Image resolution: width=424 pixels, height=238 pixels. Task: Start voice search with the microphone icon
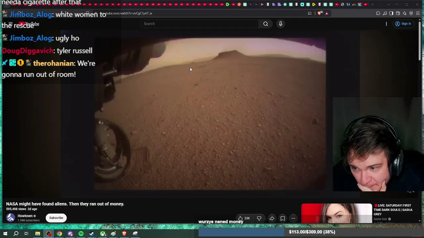tap(281, 24)
